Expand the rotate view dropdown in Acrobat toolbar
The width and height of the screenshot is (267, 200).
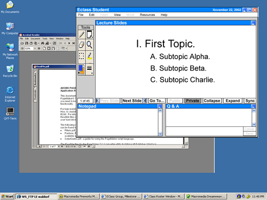66,49
